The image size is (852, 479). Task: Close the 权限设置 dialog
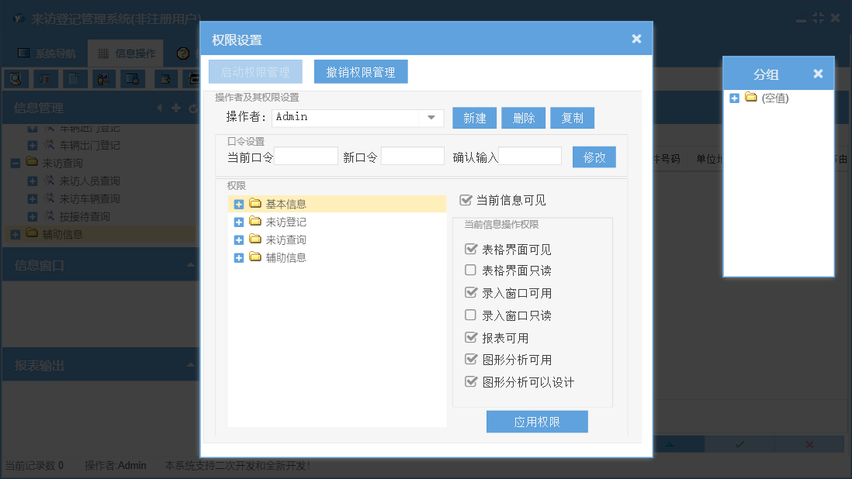pos(636,39)
